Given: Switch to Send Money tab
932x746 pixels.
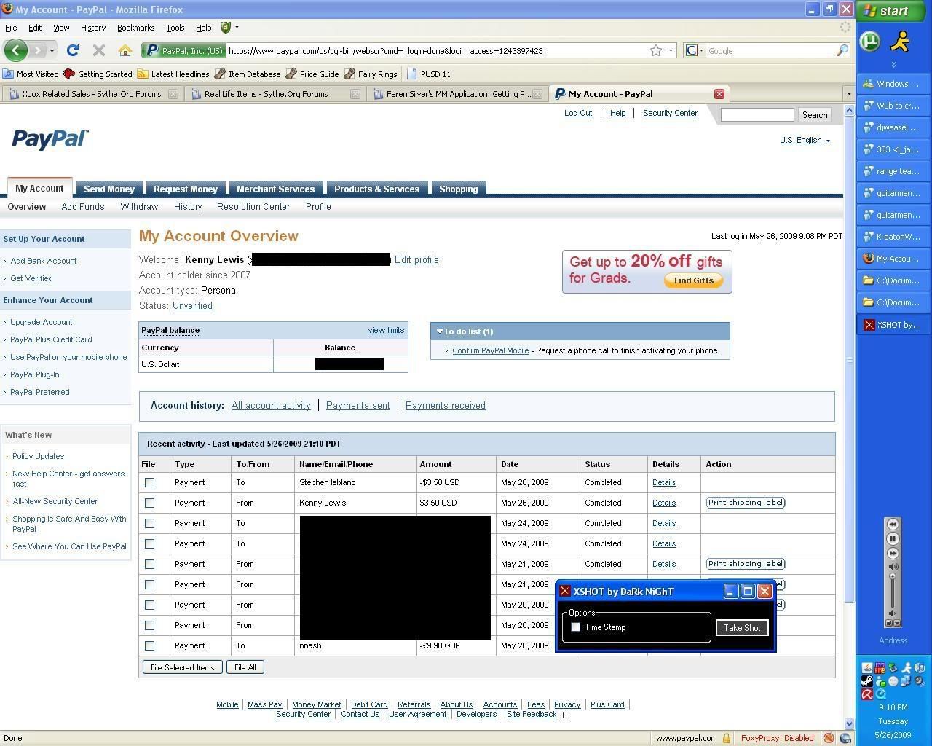Looking at the screenshot, I should [109, 189].
